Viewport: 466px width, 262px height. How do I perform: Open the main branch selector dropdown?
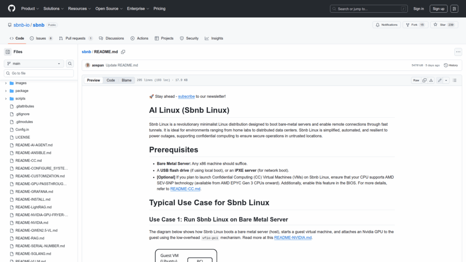point(34,64)
